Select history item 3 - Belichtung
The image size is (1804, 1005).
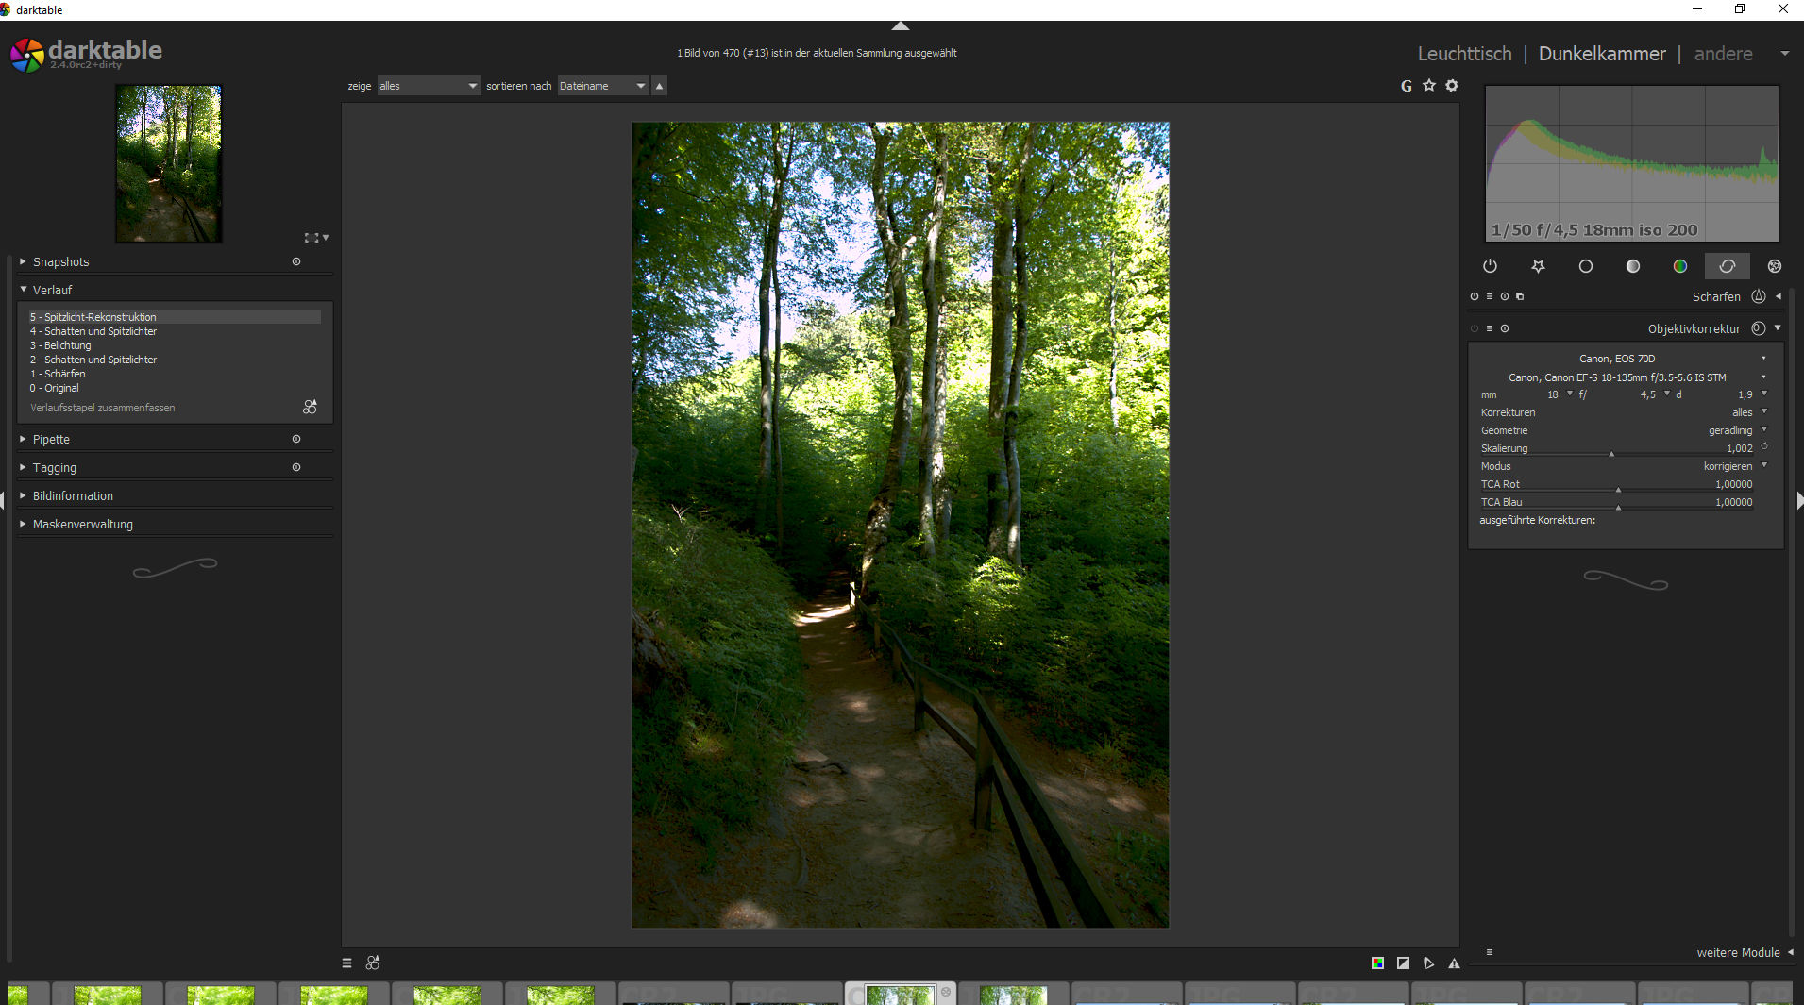(x=175, y=345)
